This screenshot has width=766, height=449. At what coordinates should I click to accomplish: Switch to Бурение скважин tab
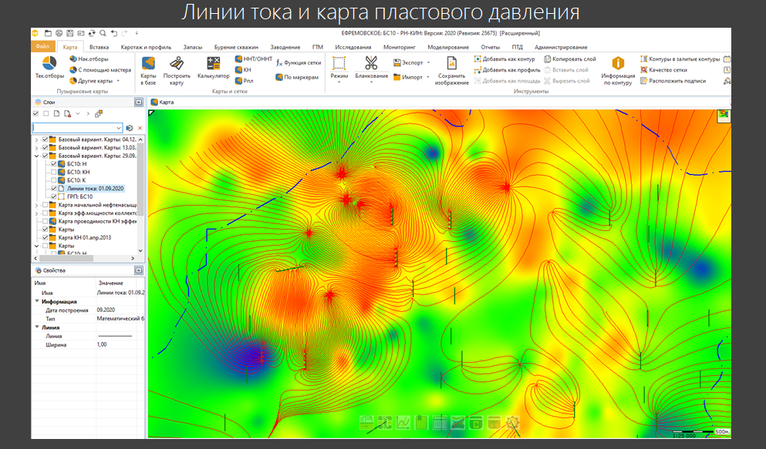point(236,47)
